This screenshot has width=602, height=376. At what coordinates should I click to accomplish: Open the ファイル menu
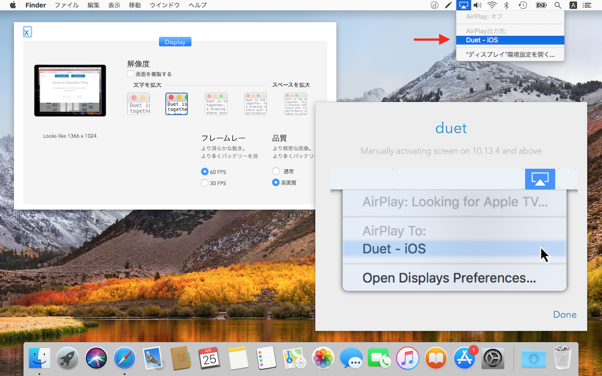pos(67,5)
